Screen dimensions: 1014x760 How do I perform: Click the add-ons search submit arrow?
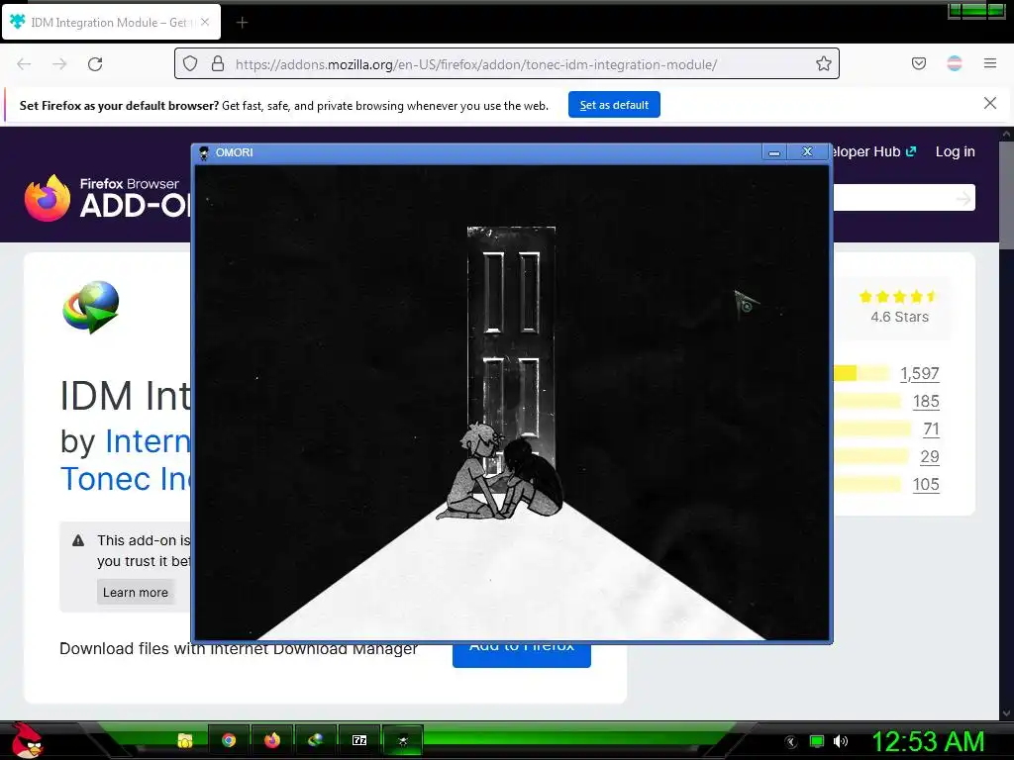(963, 198)
